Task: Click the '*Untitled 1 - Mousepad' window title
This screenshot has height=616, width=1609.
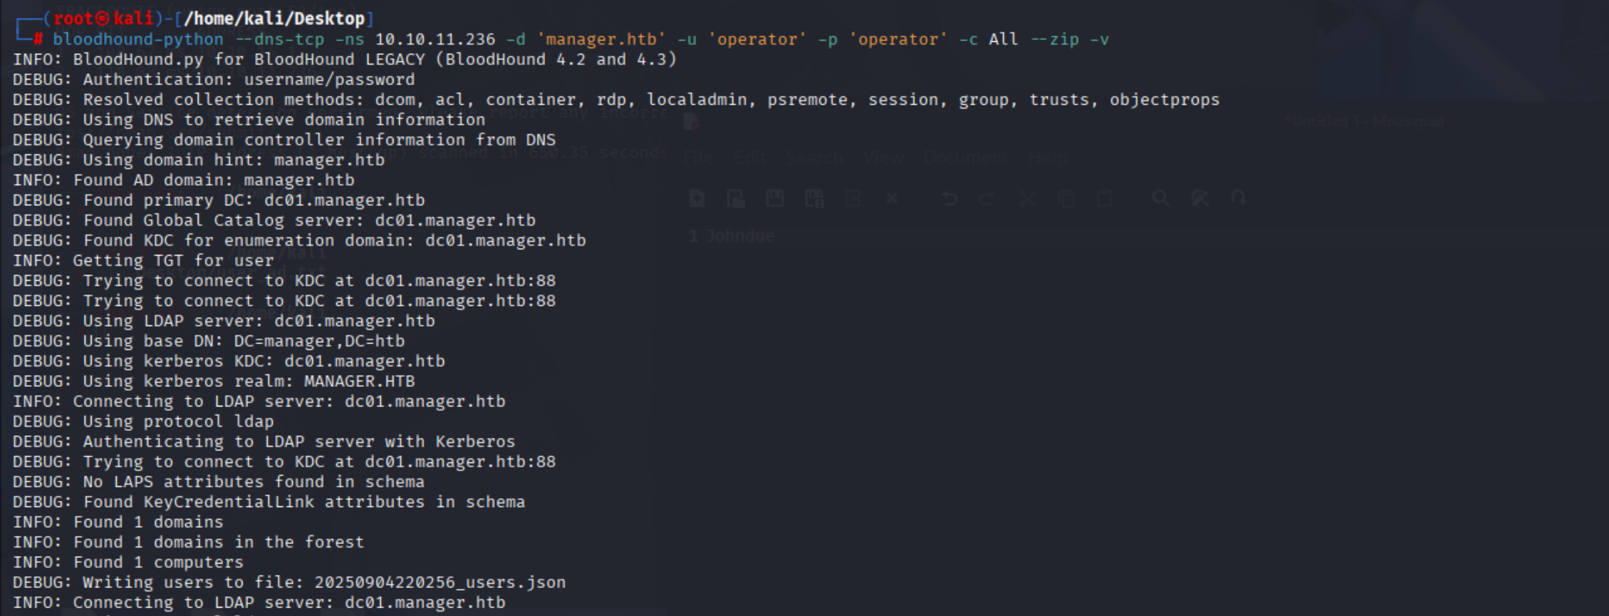Action: click(1364, 122)
